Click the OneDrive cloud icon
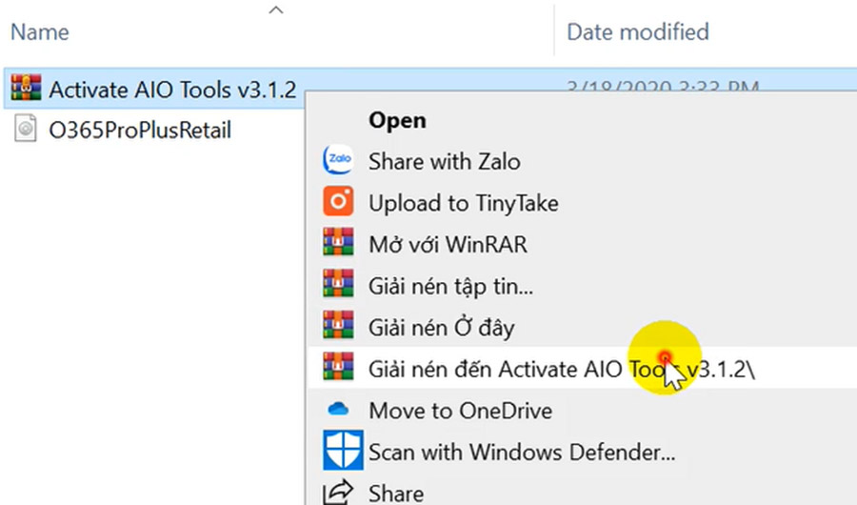 (338, 409)
